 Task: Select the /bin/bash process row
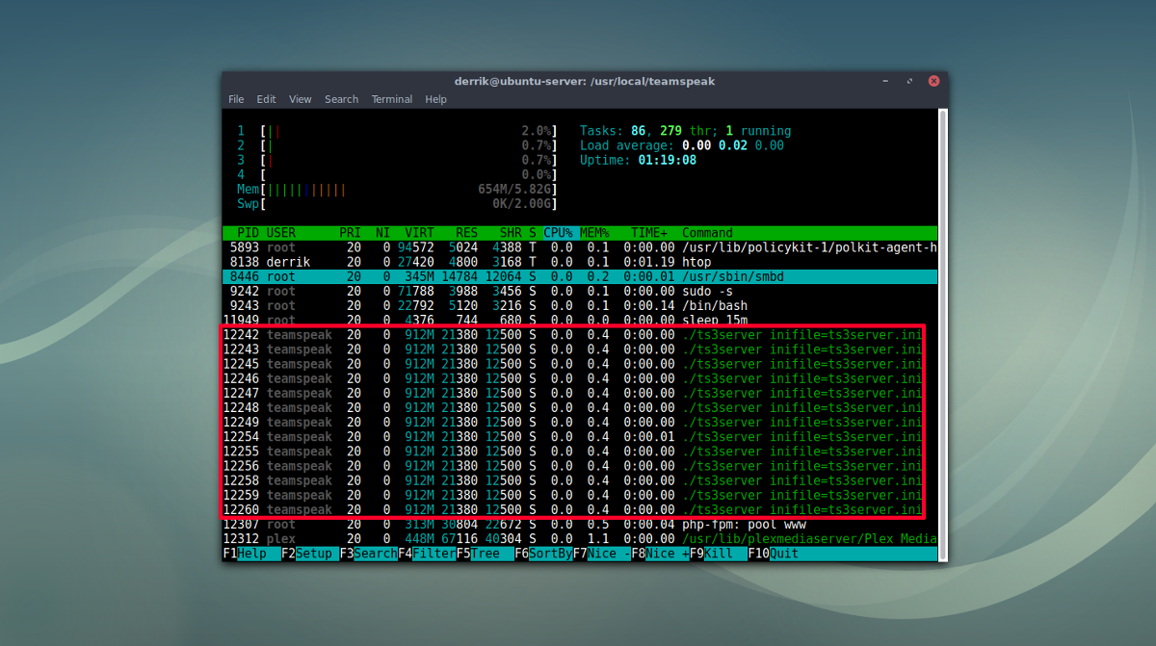click(x=580, y=306)
